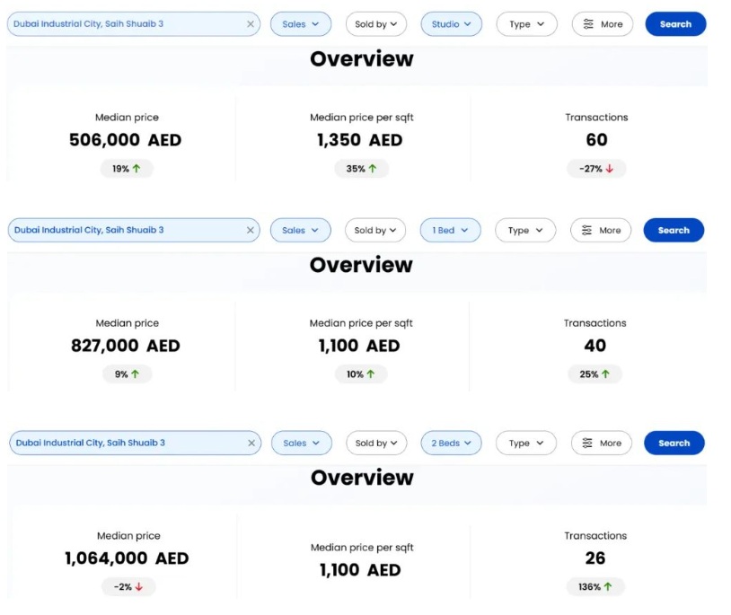Expand the 2 Beds bedrooms dropdown
This screenshot has width=731, height=615.
tap(451, 444)
